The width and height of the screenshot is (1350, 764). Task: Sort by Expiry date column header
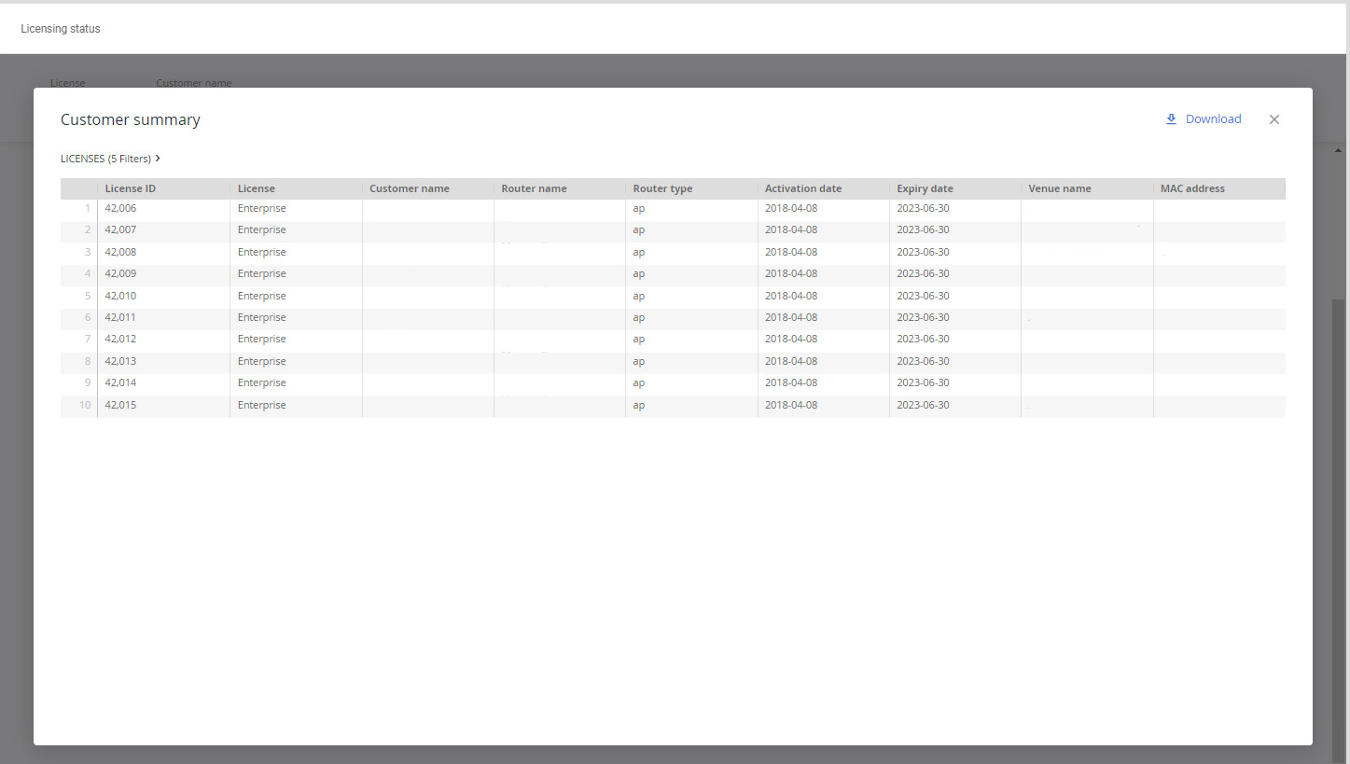coord(925,188)
